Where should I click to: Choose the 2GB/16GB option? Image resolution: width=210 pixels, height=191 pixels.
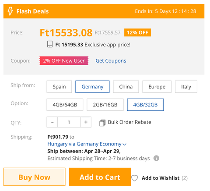pyautogui.click(x=105, y=105)
